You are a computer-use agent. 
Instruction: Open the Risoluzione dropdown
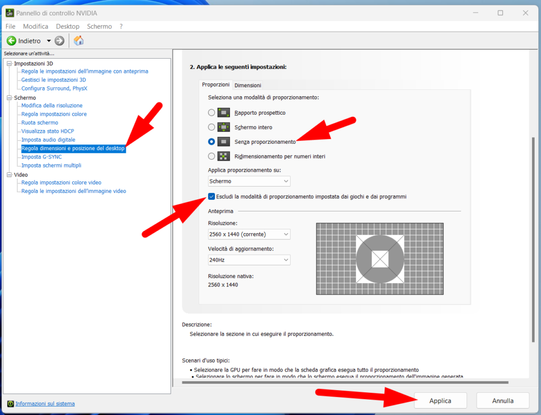249,234
